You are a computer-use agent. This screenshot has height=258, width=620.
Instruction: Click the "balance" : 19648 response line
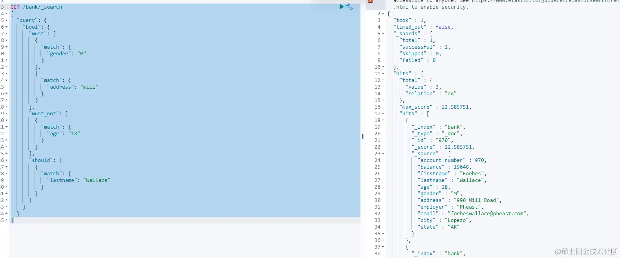pyautogui.click(x=444, y=167)
